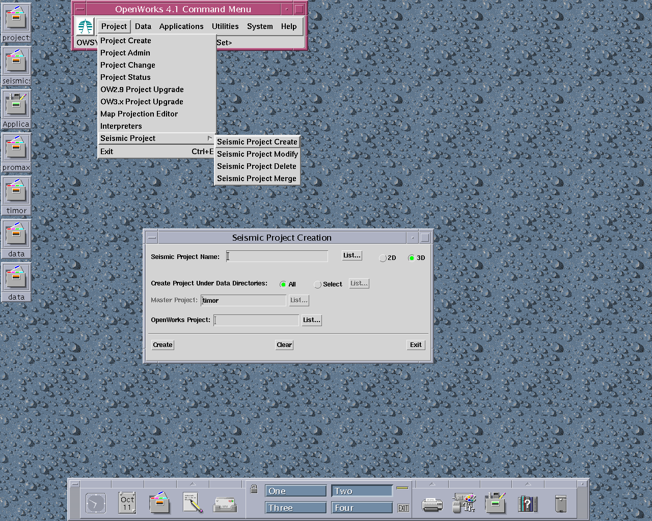The width and height of the screenshot is (652, 521).
Task: Choose Project Change menu item
Action: [x=157, y=65]
